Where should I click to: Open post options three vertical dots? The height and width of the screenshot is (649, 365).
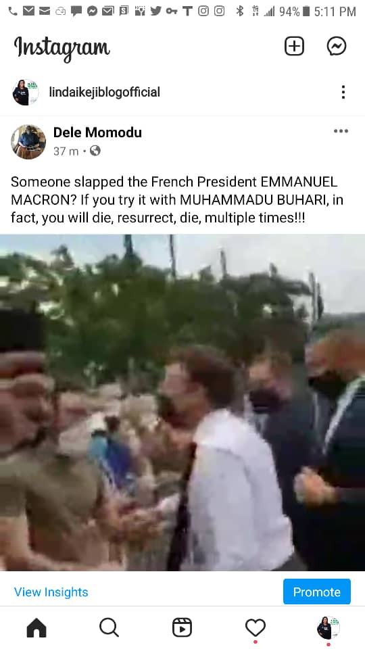click(343, 92)
